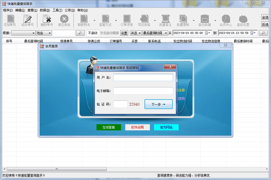Click the 快递公司 column header
This screenshot has height=180, width=271.
pyautogui.click(x=94, y=41)
